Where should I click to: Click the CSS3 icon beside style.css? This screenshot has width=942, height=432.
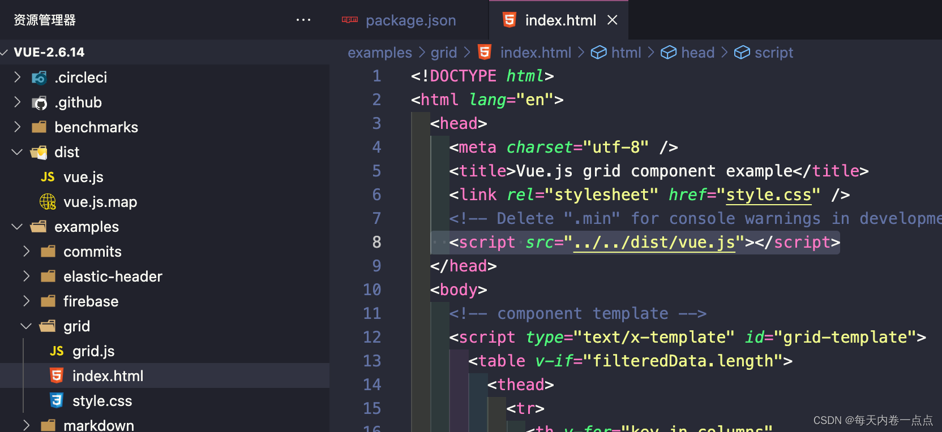point(57,400)
